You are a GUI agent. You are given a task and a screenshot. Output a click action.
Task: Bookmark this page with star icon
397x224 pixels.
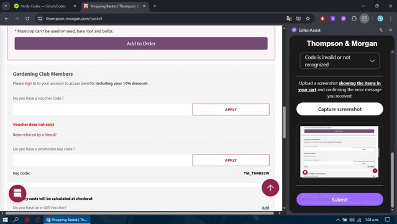(x=308, y=19)
